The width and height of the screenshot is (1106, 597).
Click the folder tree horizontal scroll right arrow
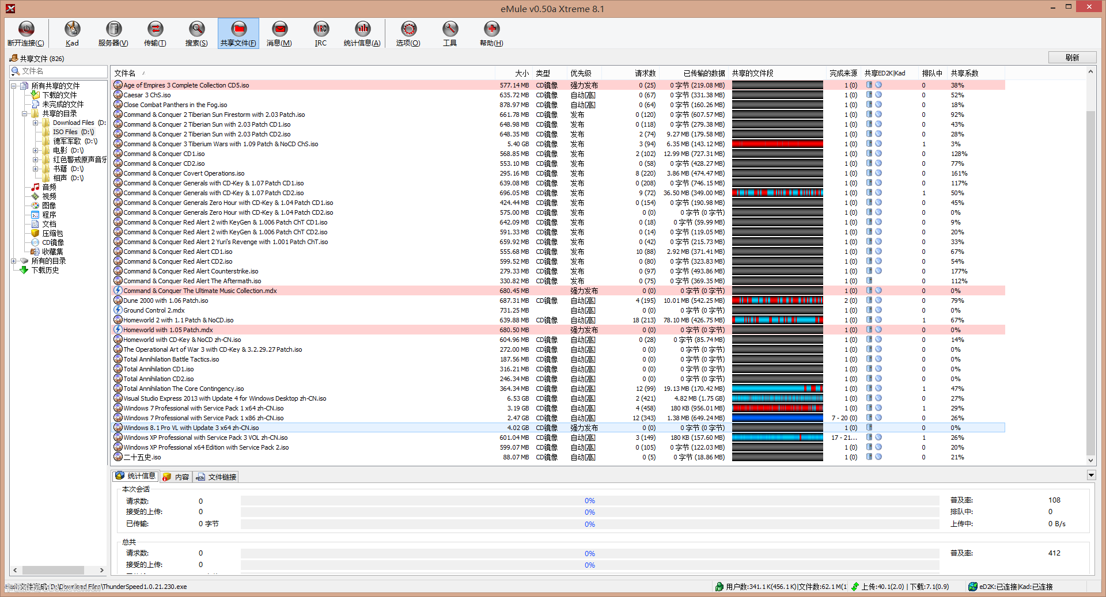pyautogui.click(x=102, y=570)
